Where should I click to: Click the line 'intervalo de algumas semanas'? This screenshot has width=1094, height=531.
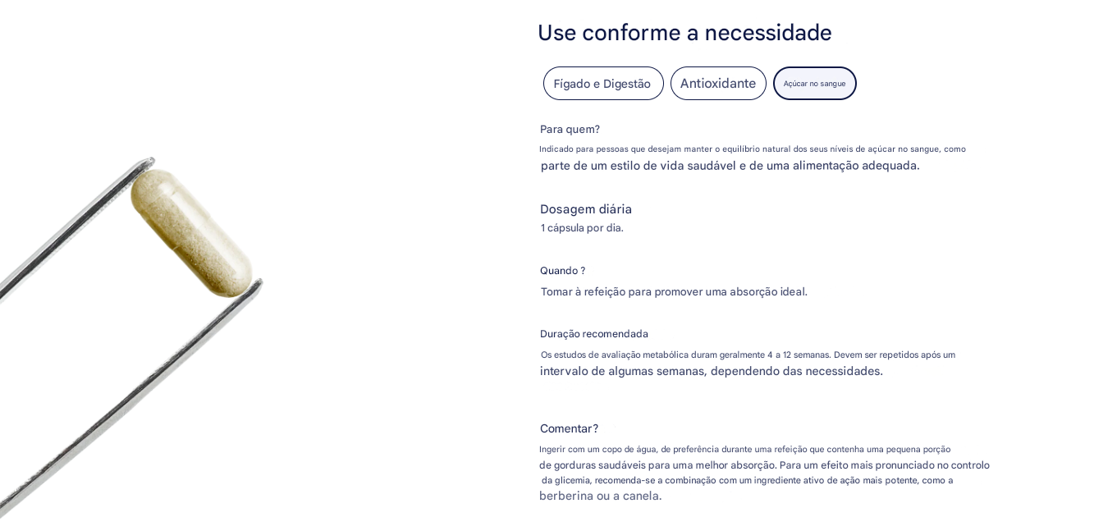tap(711, 371)
